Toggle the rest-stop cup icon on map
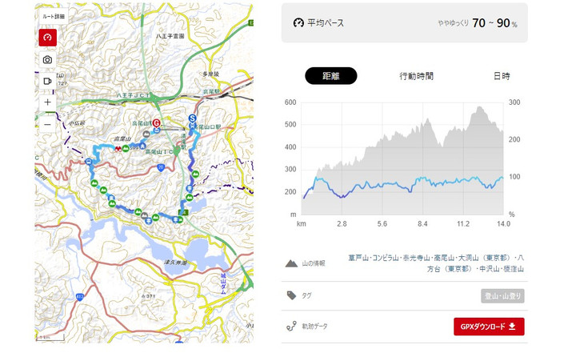The width and height of the screenshot is (576, 357). (47, 81)
